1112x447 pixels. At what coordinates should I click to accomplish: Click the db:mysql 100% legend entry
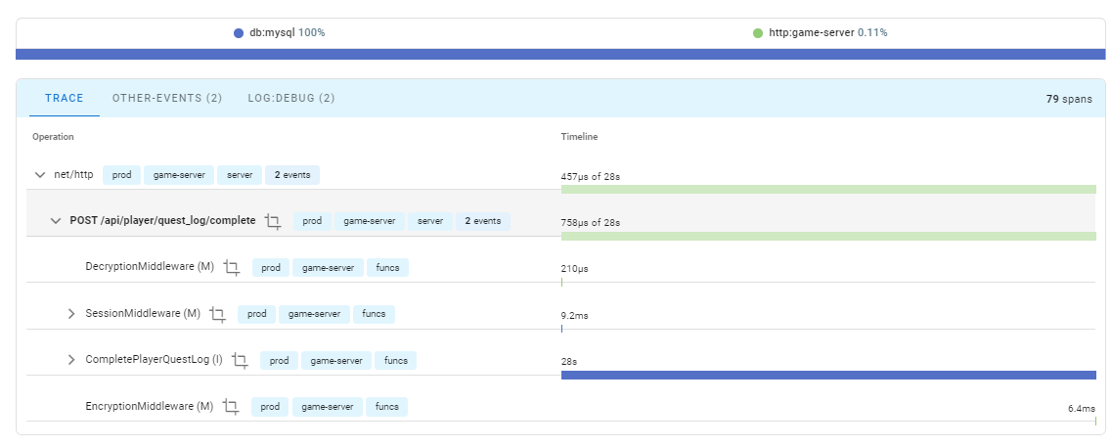[280, 32]
